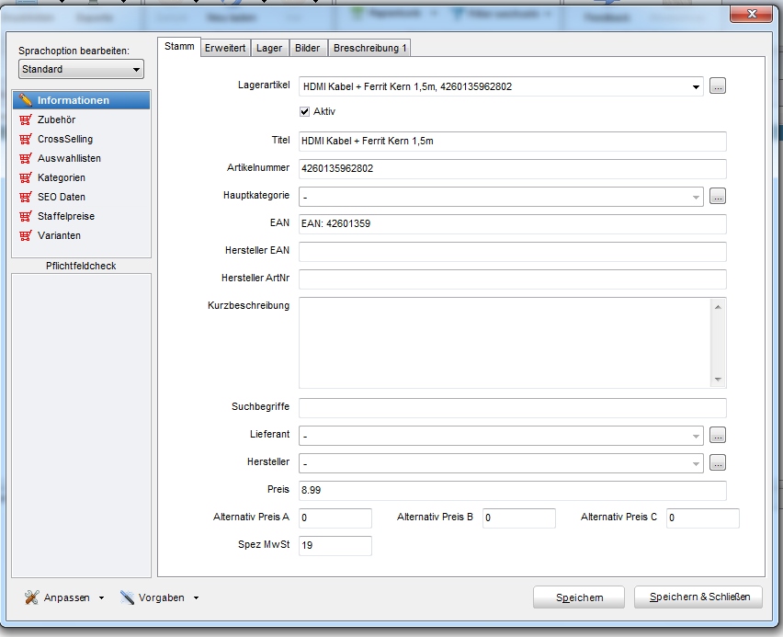Click the Kategorien cart icon
Viewport: 783px width, 637px height.
click(x=26, y=177)
